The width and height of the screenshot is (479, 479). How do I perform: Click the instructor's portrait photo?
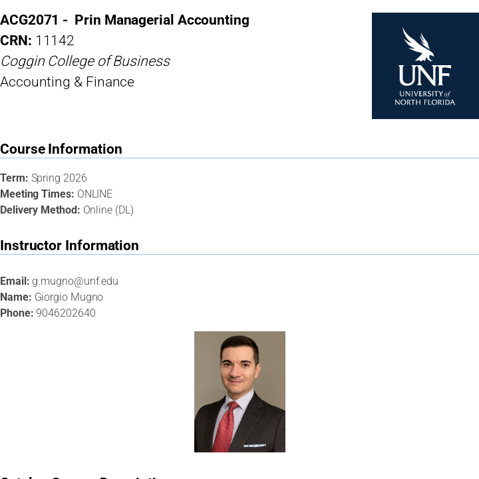point(239,391)
